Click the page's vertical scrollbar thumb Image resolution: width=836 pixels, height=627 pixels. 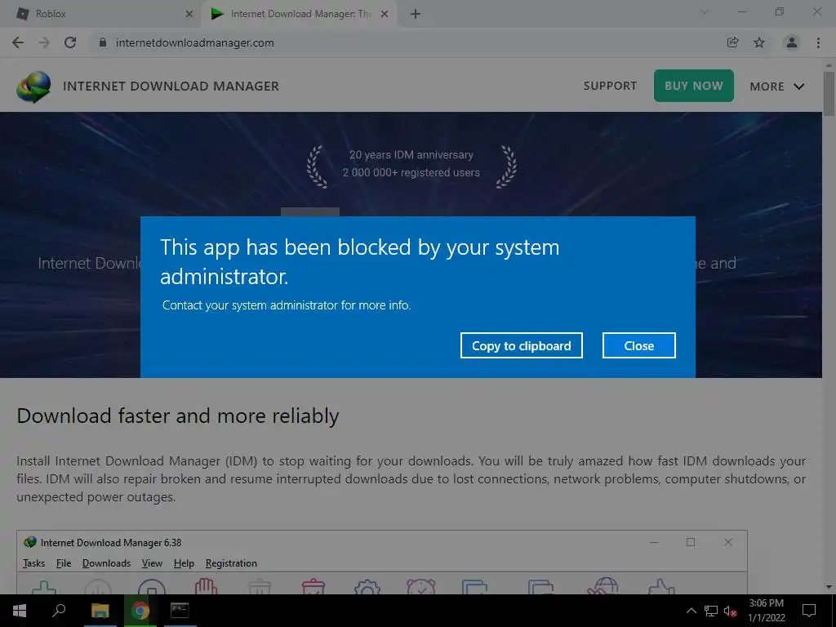[x=829, y=93]
